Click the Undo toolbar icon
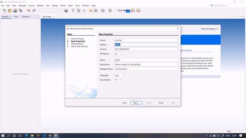Screen dimensions: 246x138 28,11
